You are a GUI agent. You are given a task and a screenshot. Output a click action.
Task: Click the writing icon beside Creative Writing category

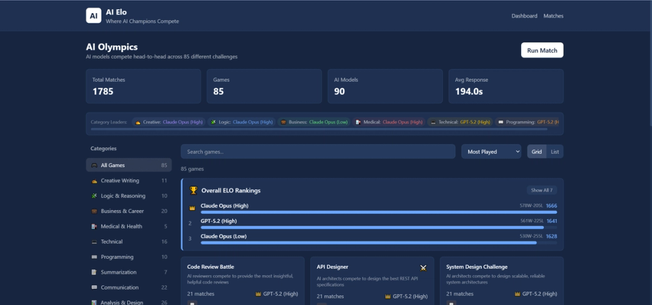tap(94, 181)
